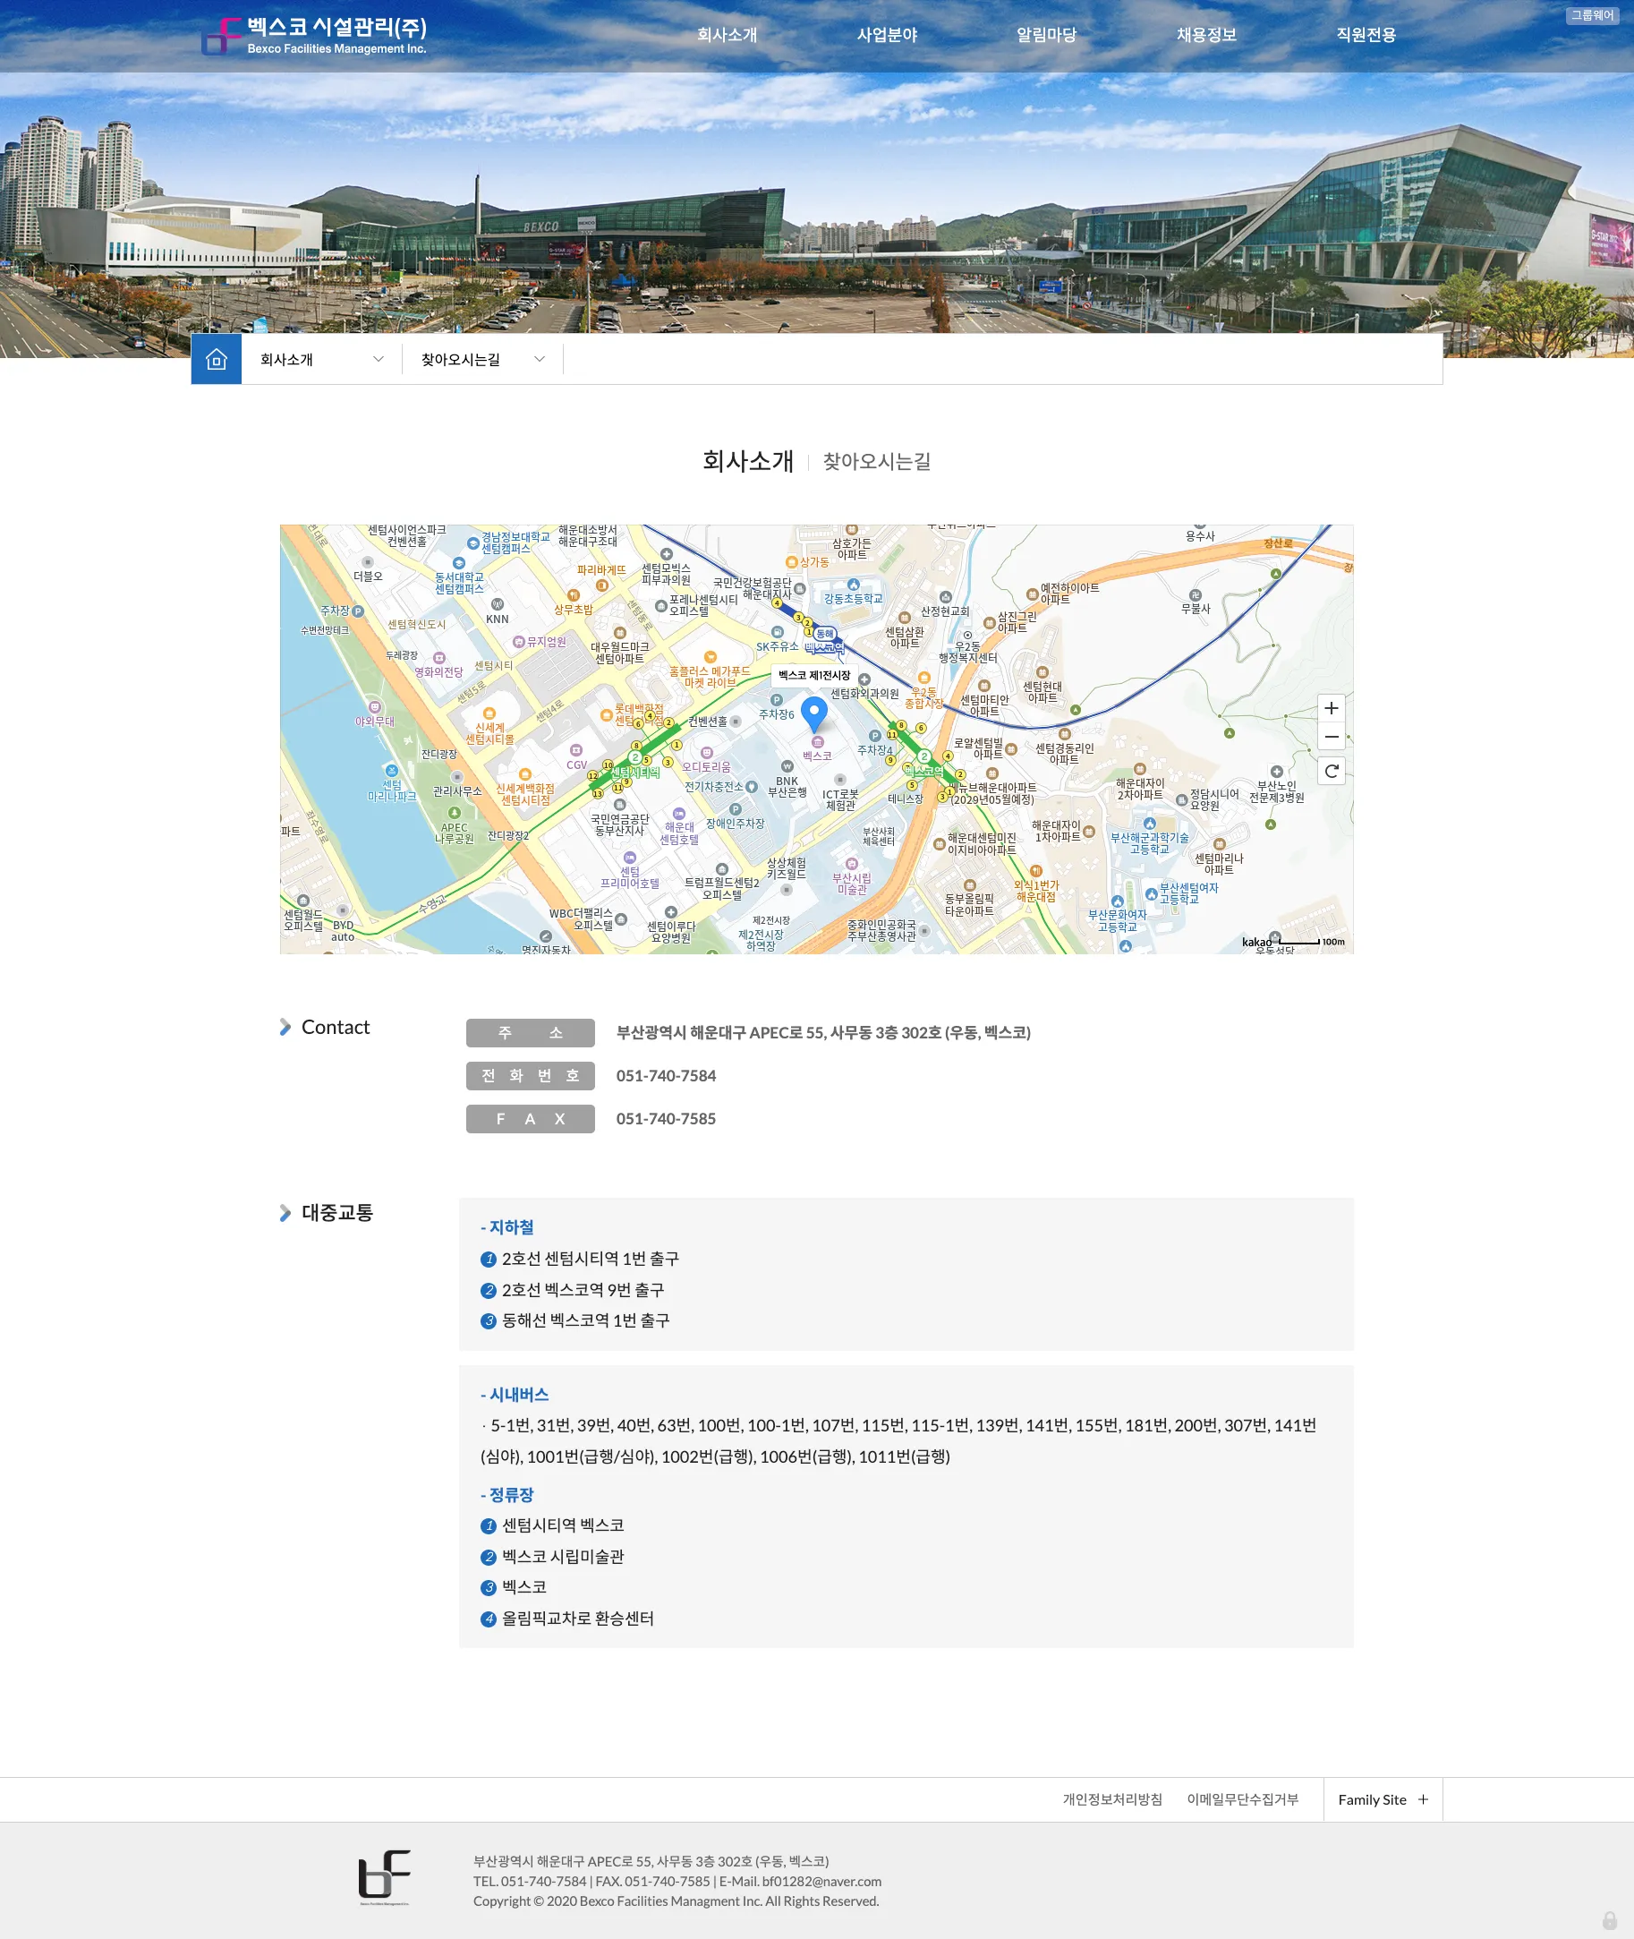The image size is (1634, 1939).
Task: Click the Bexco logo in header
Action: coord(314,36)
